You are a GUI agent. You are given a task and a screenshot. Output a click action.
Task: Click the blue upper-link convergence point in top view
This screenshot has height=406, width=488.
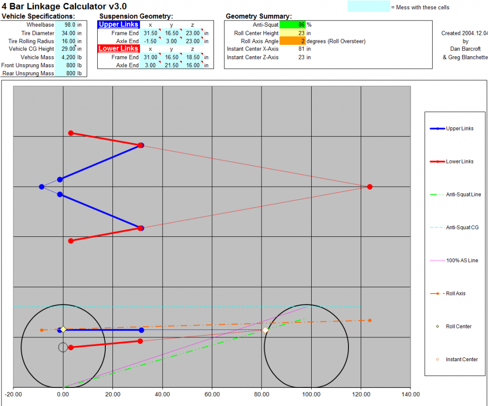(x=42, y=187)
